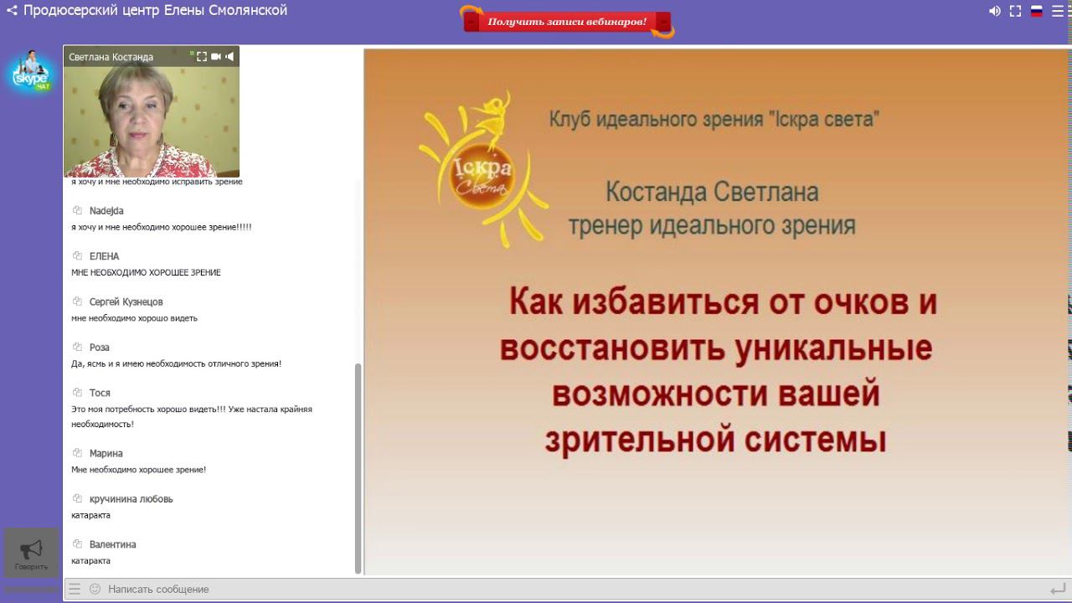1072x603 pixels.
Task: Click Роза's message about отличного зрения
Action: pos(177,364)
